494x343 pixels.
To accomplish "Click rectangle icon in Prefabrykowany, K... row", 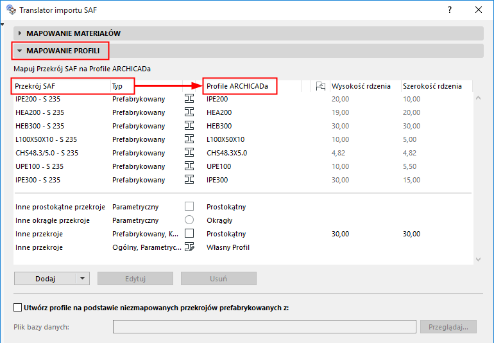I will tap(189, 233).
